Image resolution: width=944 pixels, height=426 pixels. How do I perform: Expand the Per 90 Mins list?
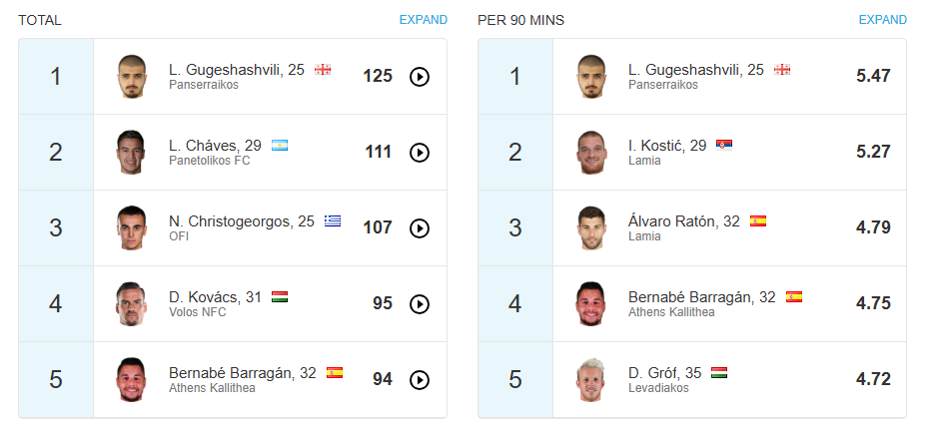click(x=882, y=20)
